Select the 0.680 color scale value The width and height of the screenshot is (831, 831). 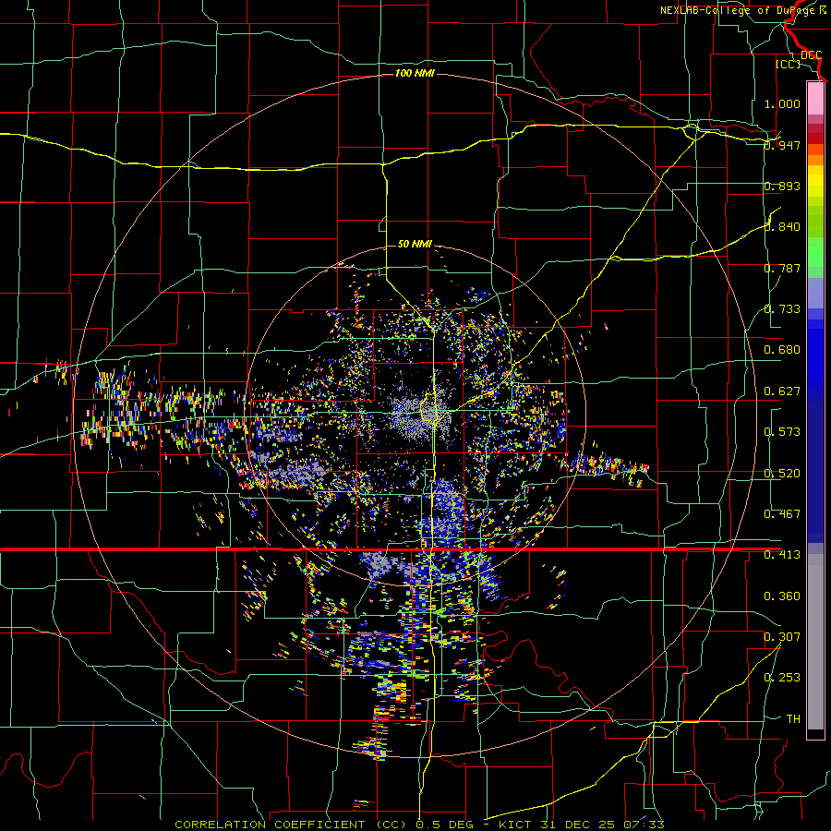[x=782, y=350]
